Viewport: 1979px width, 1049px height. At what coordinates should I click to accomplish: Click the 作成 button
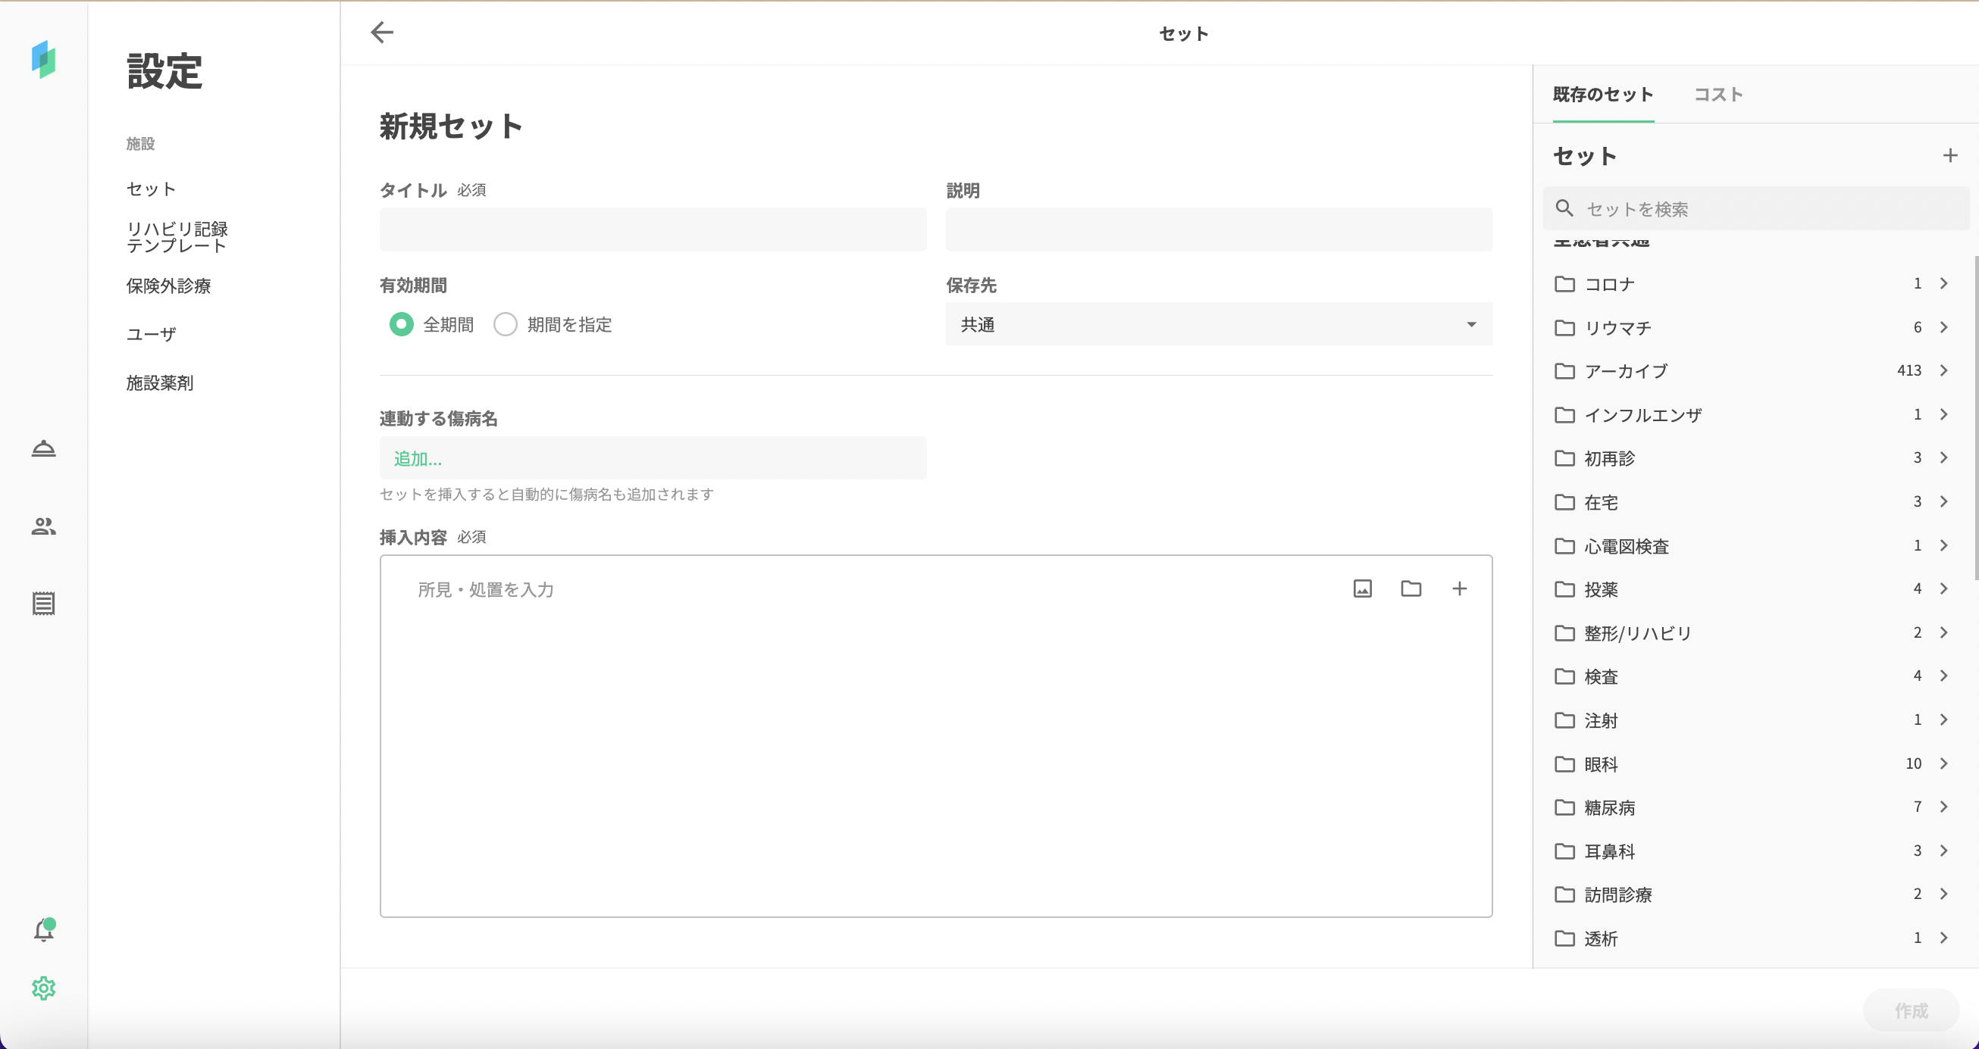(x=1911, y=1010)
